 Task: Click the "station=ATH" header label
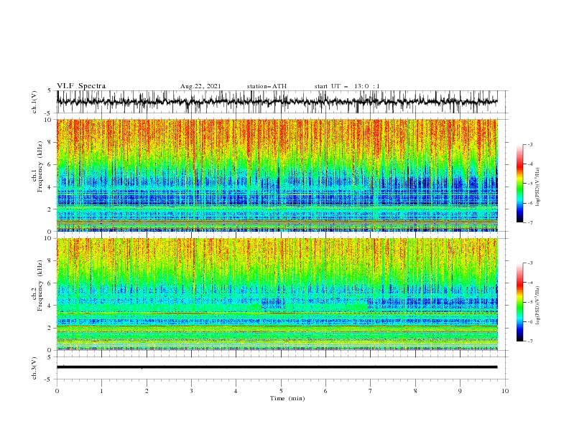click(x=267, y=86)
